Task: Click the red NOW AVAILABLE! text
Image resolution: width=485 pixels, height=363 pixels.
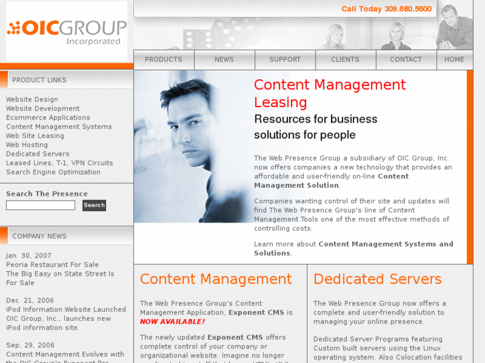Action: point(172,322)
